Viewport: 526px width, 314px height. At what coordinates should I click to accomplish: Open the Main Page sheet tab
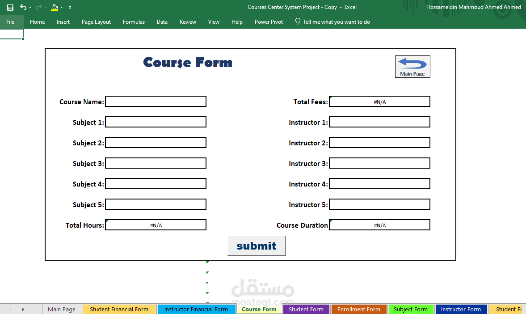(62, 309)
